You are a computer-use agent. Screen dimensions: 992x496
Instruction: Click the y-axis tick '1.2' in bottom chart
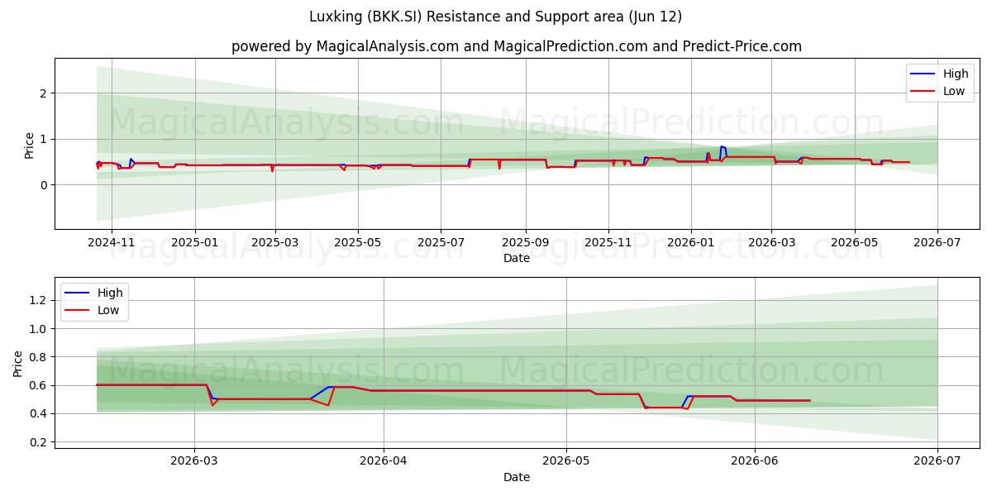(40, 300)
